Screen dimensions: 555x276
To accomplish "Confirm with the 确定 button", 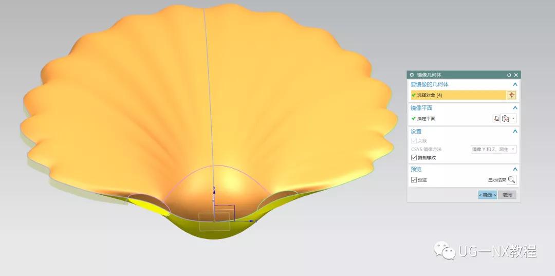I will (488, 195).
